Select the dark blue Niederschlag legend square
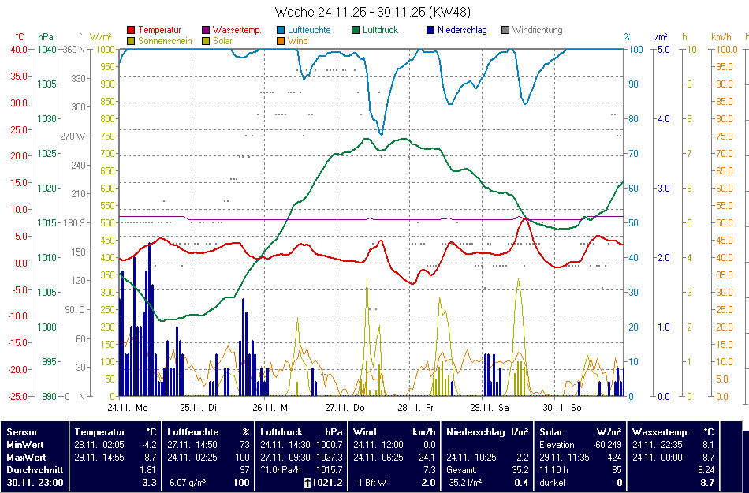This screenshot has height=493, width=749. 430,31
